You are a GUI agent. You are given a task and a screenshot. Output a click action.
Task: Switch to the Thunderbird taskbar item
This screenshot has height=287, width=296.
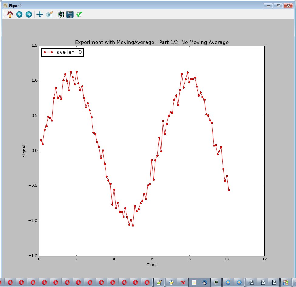(205, 282)
